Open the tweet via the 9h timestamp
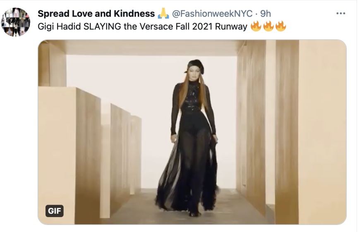362x232 pixels. [266, 14]
